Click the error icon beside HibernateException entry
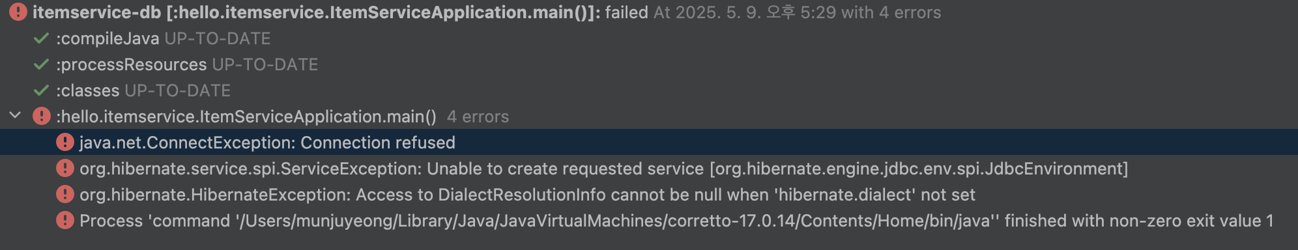Screen dimensions: 1298x250 (x=65, y=194)
